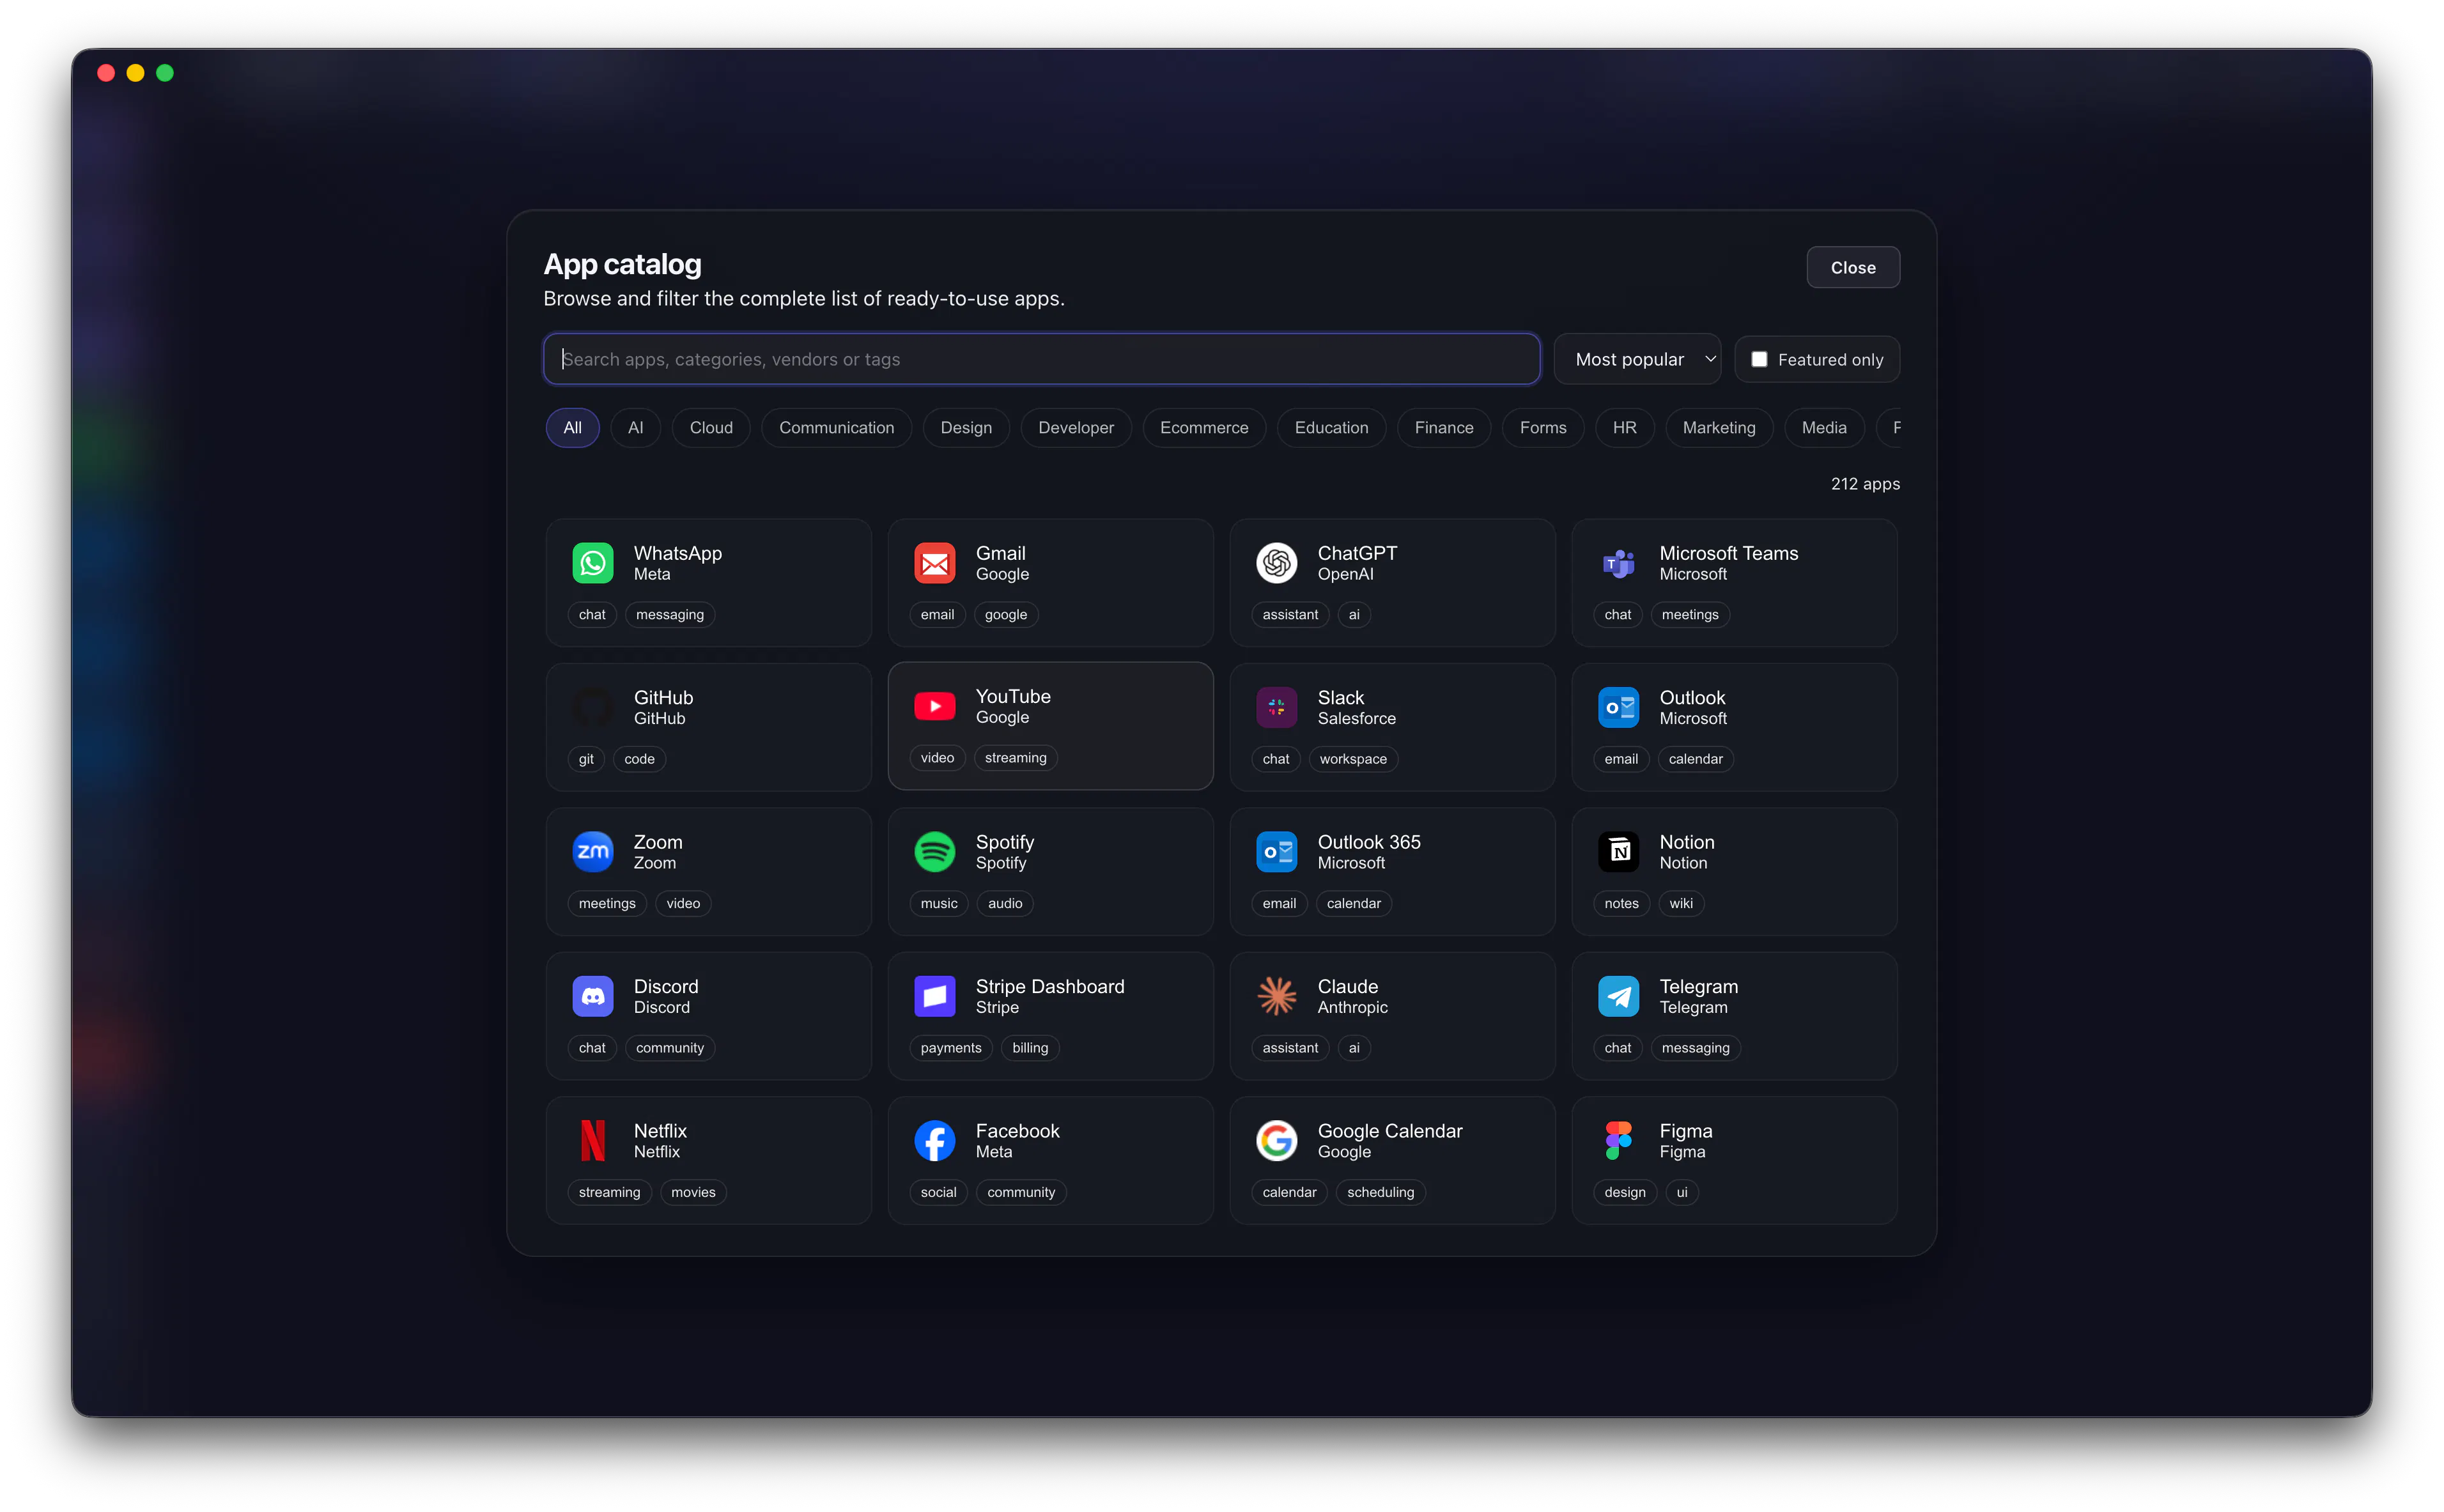Click the ChatGPT logo icon

1276,563
